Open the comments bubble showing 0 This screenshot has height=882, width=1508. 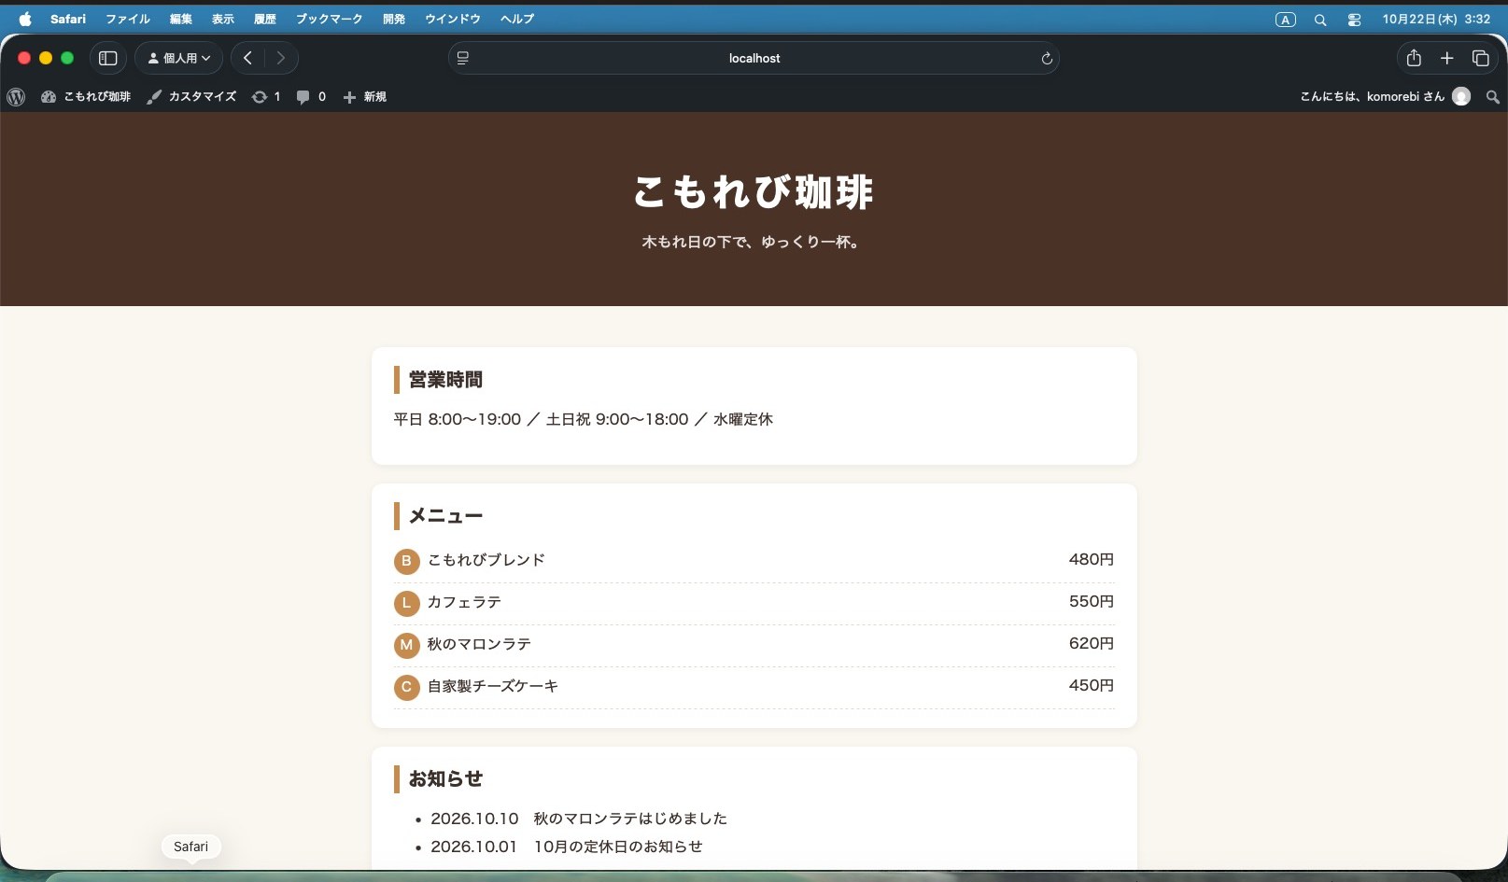(x=311, y=97)
